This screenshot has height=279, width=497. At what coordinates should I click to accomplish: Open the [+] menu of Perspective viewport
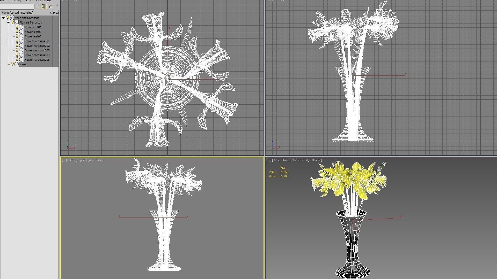pos(269,160)
